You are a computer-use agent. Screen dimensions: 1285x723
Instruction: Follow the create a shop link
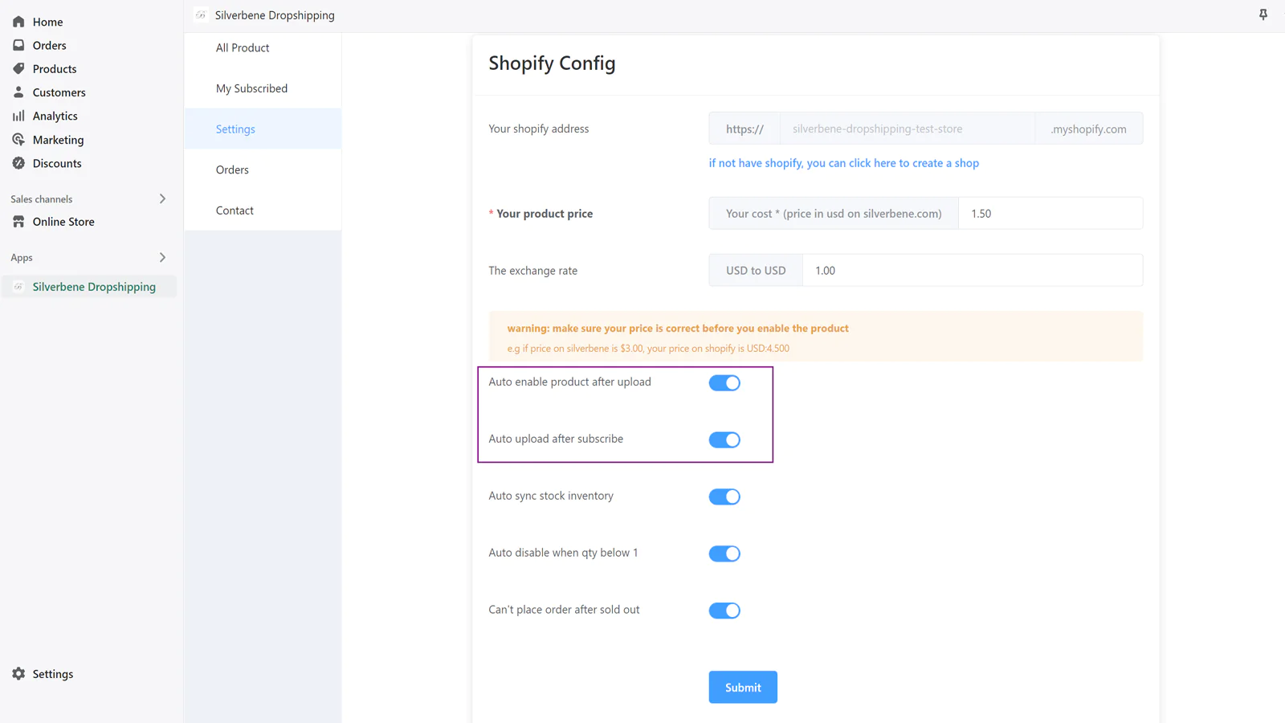pos(843,163)
